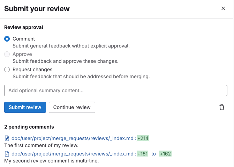Click the multi-line second review comment text
Screen dimensions: 234x167
52,161
